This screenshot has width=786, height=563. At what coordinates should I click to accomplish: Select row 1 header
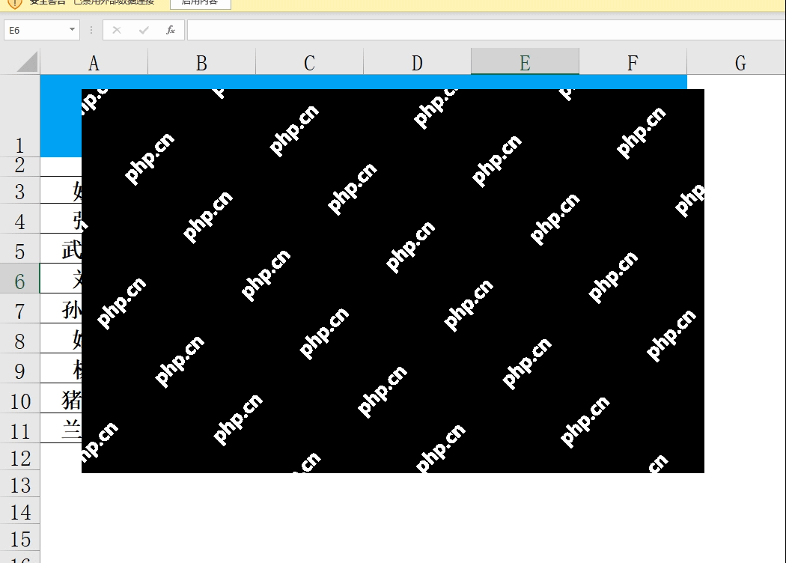click(19, 116)
